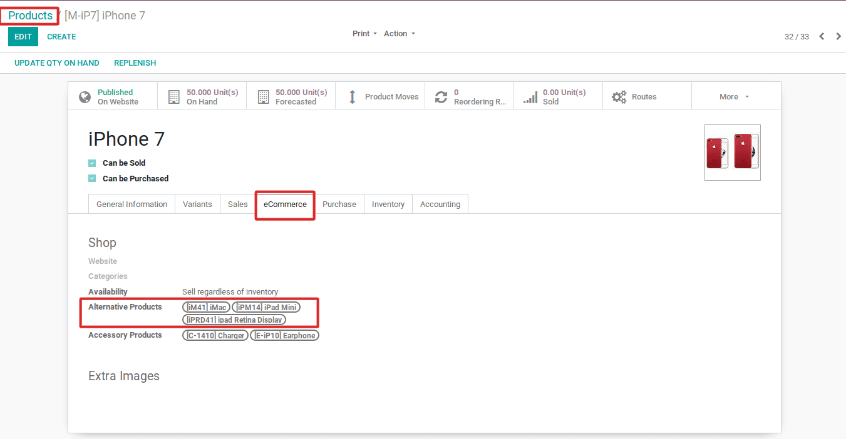This screenshot has height=439, width=846.
Task: Click the 0.00 Unit(s) Sold text
Action: coord(564,97)
